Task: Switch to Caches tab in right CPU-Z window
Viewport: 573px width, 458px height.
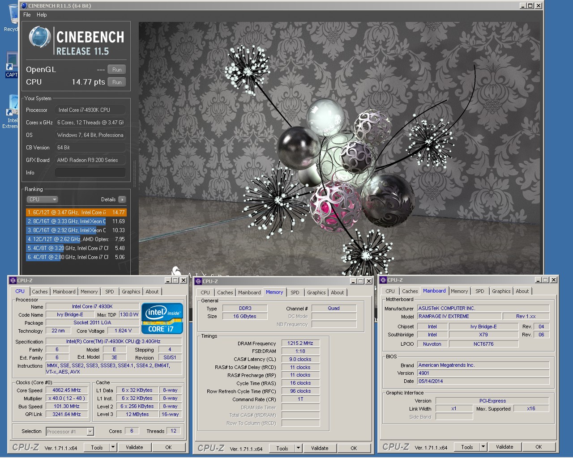Action: (x=410, y=291)
